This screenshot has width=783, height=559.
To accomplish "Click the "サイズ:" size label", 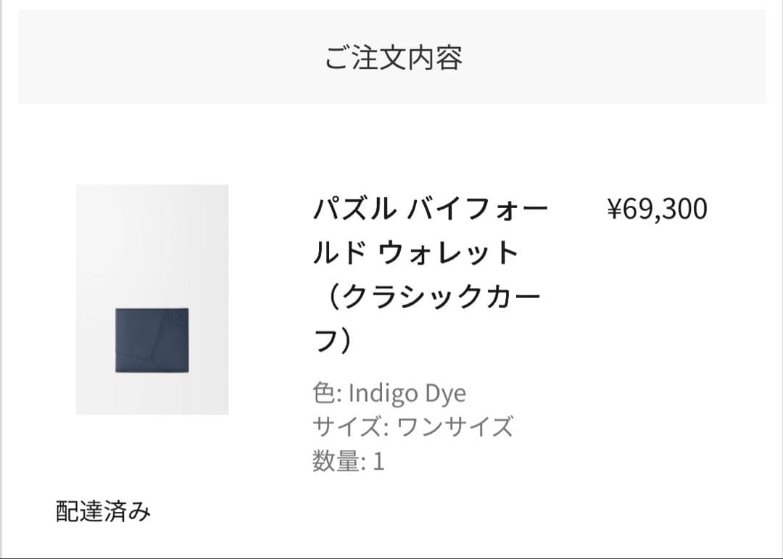I will (x=350, y=427).
